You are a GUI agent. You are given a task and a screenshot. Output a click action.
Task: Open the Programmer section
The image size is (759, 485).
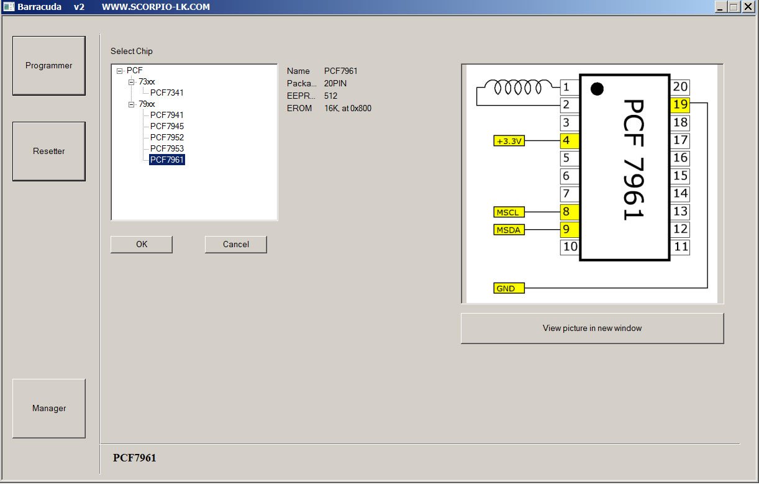[x=48, y=66]
